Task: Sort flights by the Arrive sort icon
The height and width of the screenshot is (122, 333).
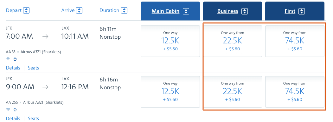Action: coord(79,10)
